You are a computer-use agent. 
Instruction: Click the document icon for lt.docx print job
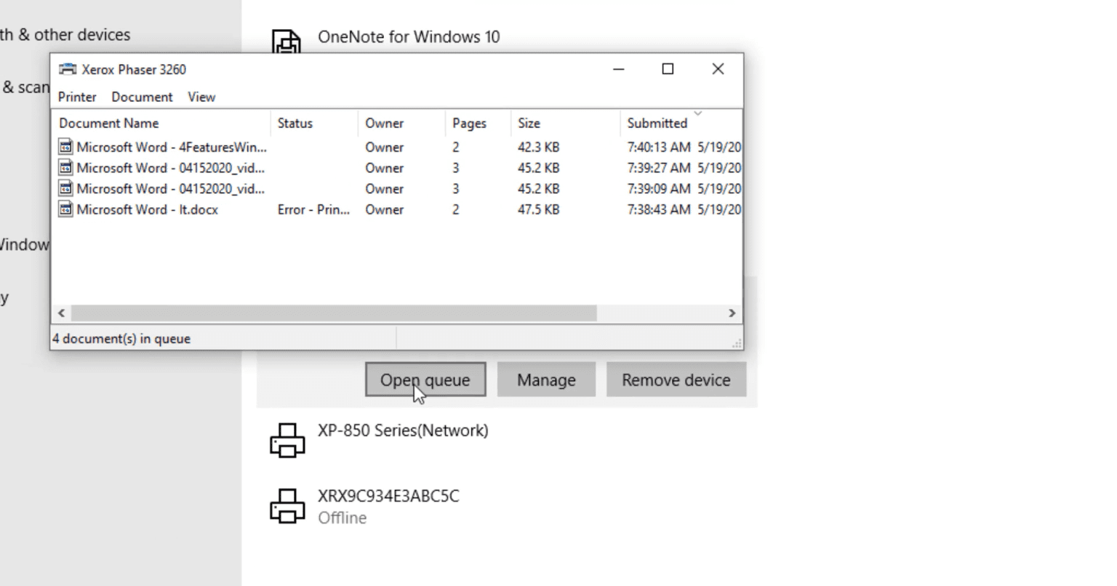pyautogui.click(x=65, y=209)
